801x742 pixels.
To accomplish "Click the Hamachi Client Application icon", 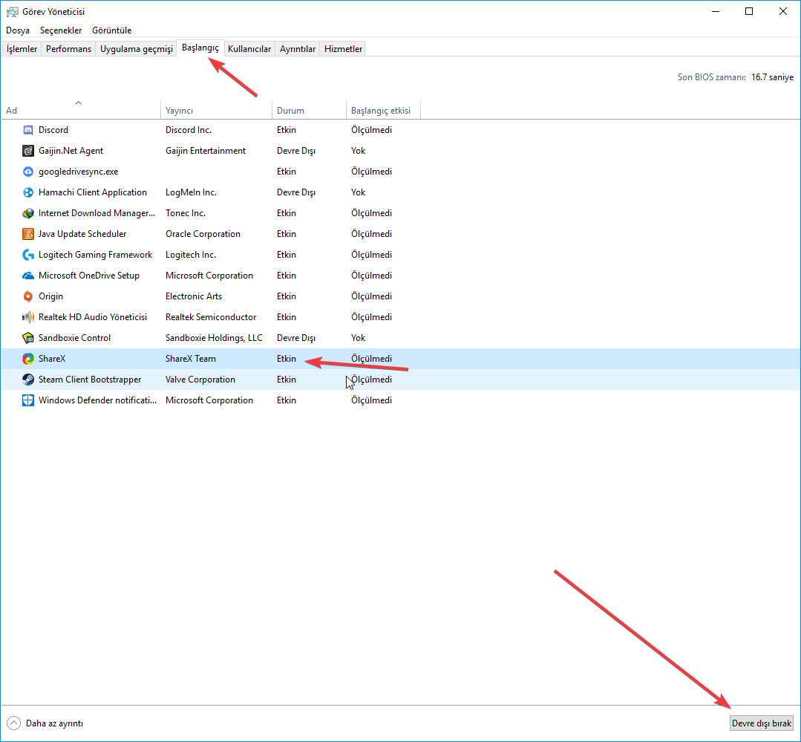I will point(28,192).
